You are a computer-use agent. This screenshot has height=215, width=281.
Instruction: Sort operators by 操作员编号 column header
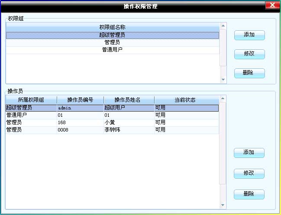(x=80, y=100)
